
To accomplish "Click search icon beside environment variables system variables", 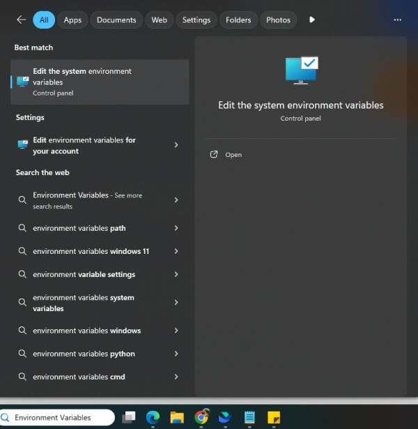I will (22, 302).
